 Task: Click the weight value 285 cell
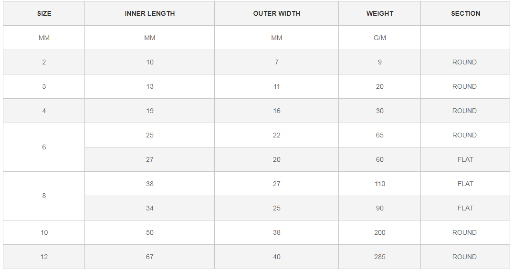tap(380, 257)
